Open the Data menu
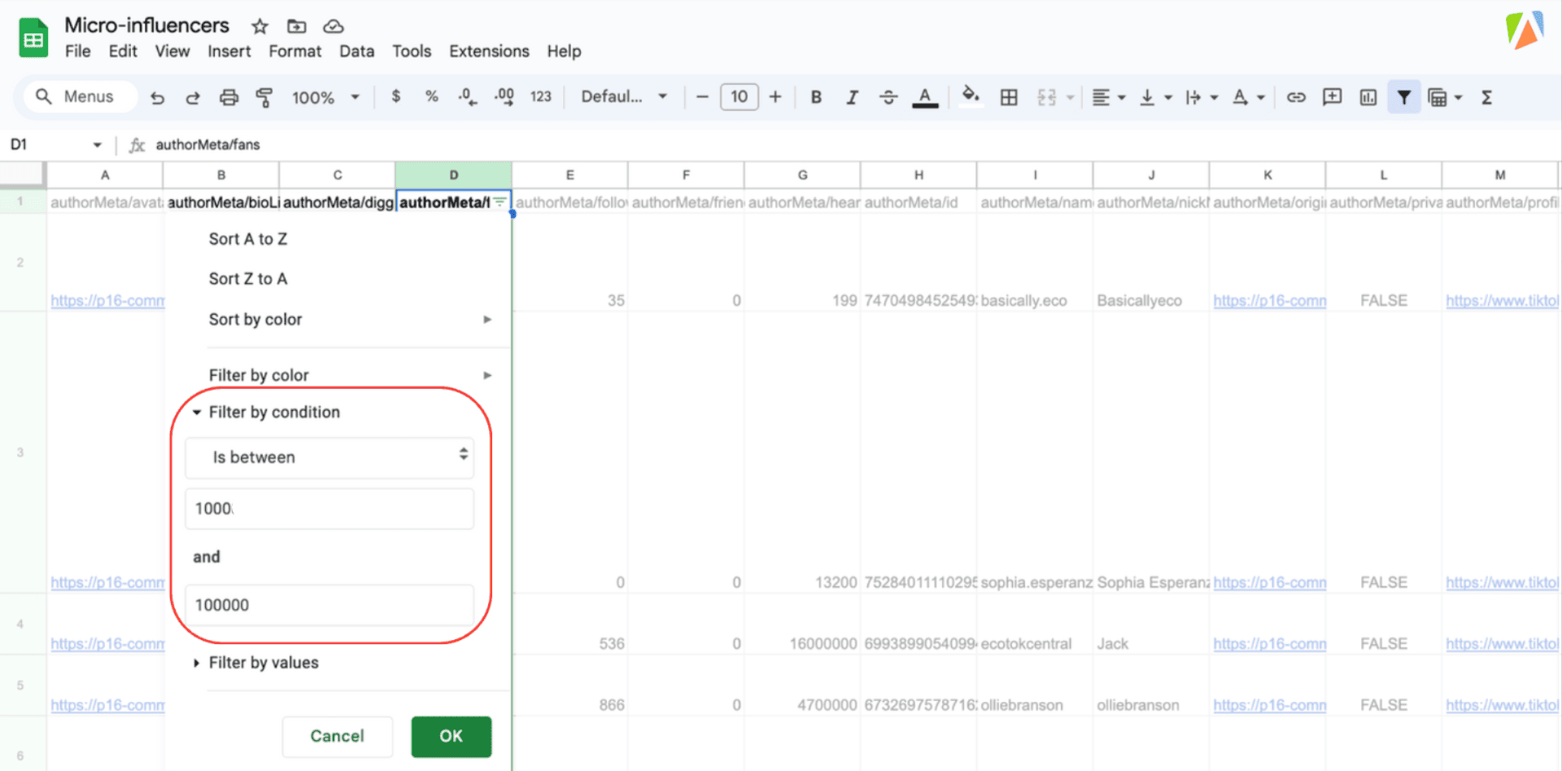The width and height of the screenshot is (1562, 771). pyautogui.click(x=356, y=51)
